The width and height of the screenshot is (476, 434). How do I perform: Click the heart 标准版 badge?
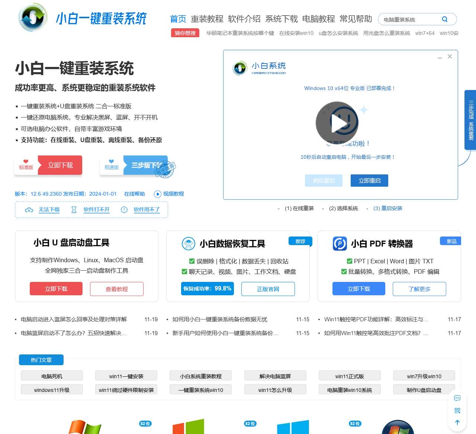pyautogui.click(x=26, y=165)
